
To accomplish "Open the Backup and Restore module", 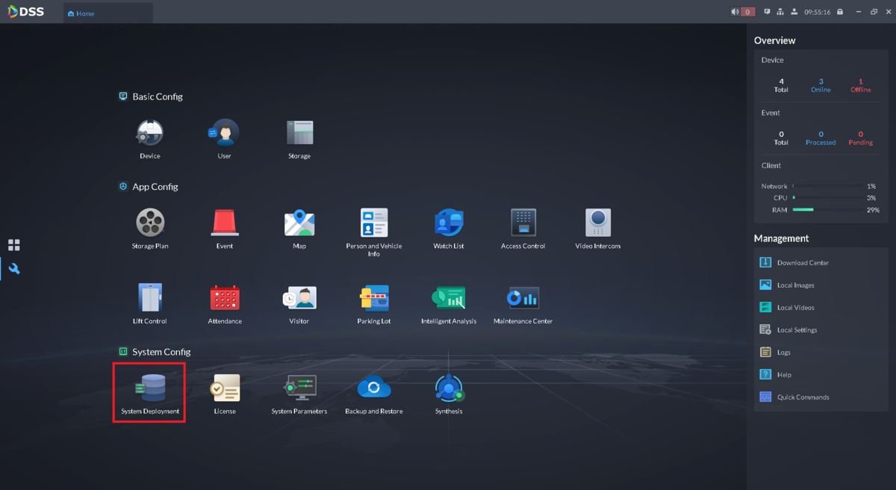I will pyautogui.click(x=373, y=387).
